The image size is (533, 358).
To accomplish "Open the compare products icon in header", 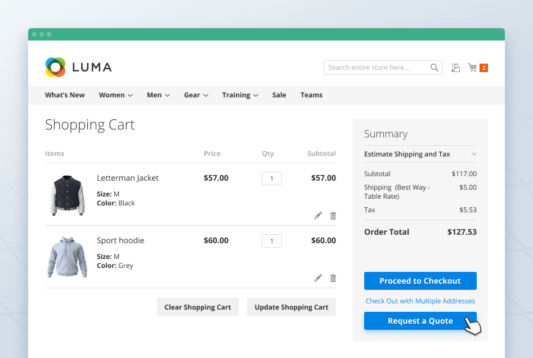I will point(455,68).
